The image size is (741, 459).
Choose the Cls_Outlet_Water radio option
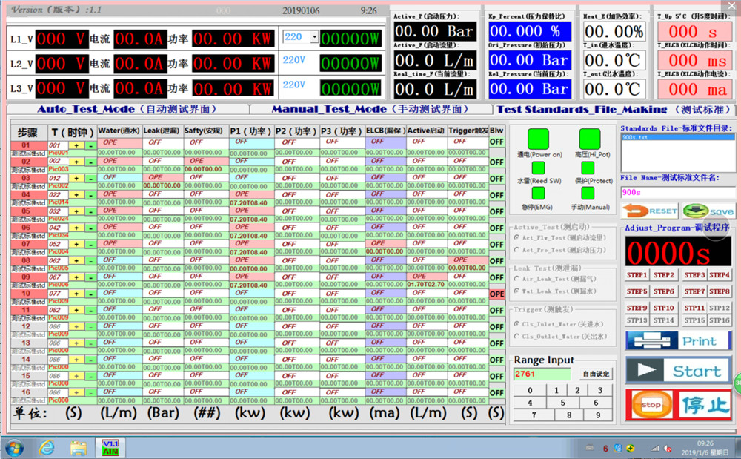(516, 336)
